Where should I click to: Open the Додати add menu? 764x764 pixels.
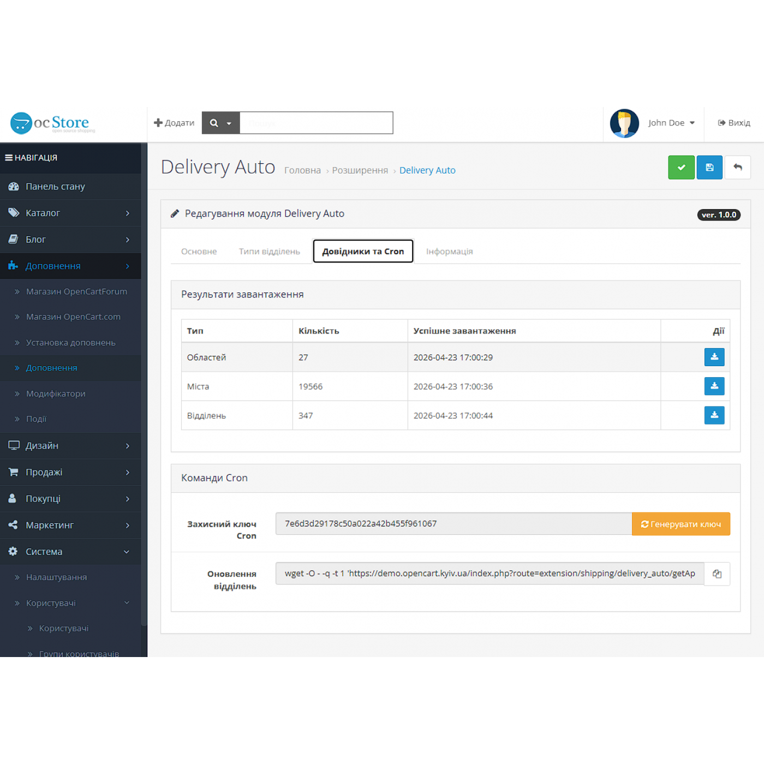(x=174, y=123)
